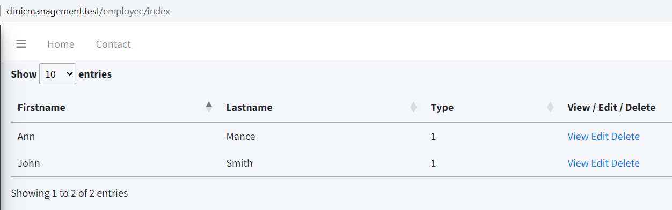Click the browser address bar URL
672x210 pixels.
pos(88,11)
